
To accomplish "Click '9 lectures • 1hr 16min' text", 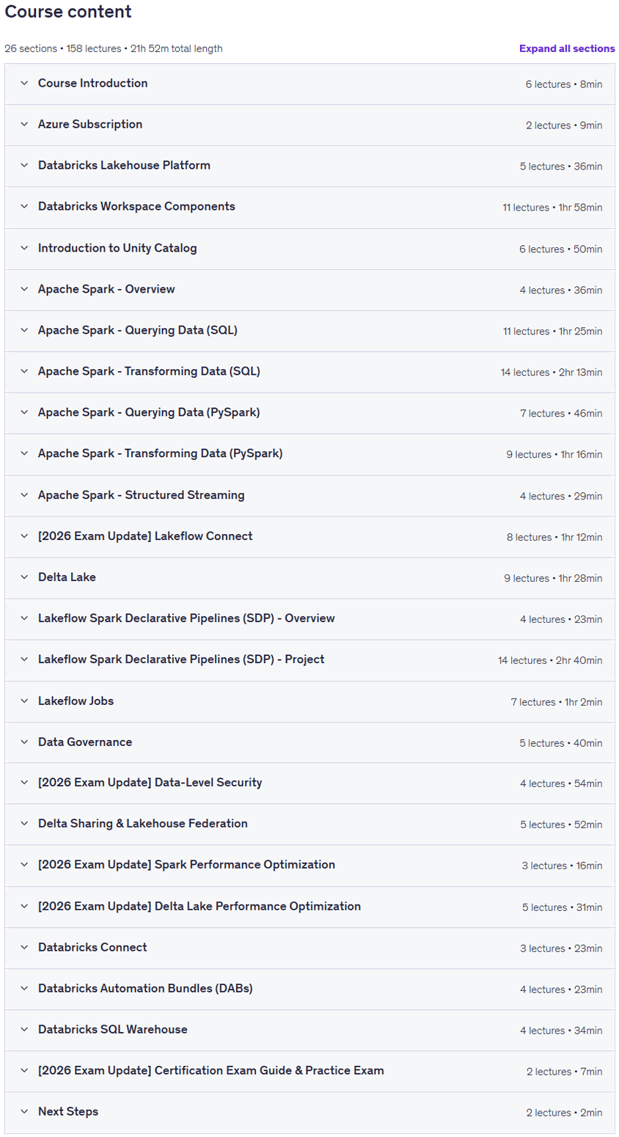I will pyautogui.click(x=554, y=455).
